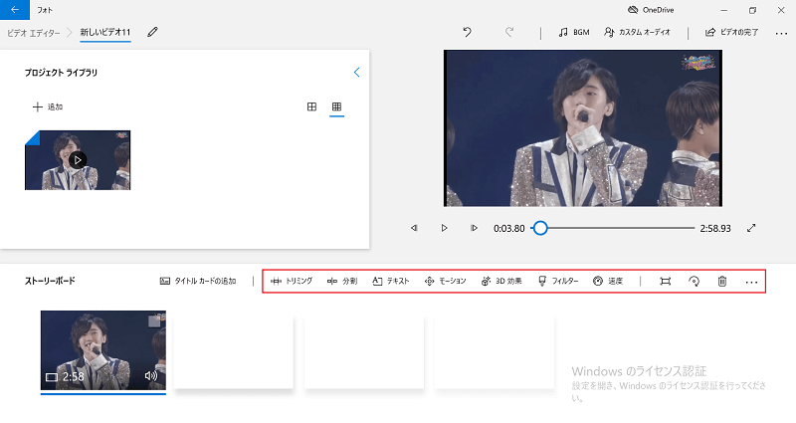Viewport: 796px width, 423px height.
Task: Switch library to medium thumbnail view
Action: [x=311, y=106]
